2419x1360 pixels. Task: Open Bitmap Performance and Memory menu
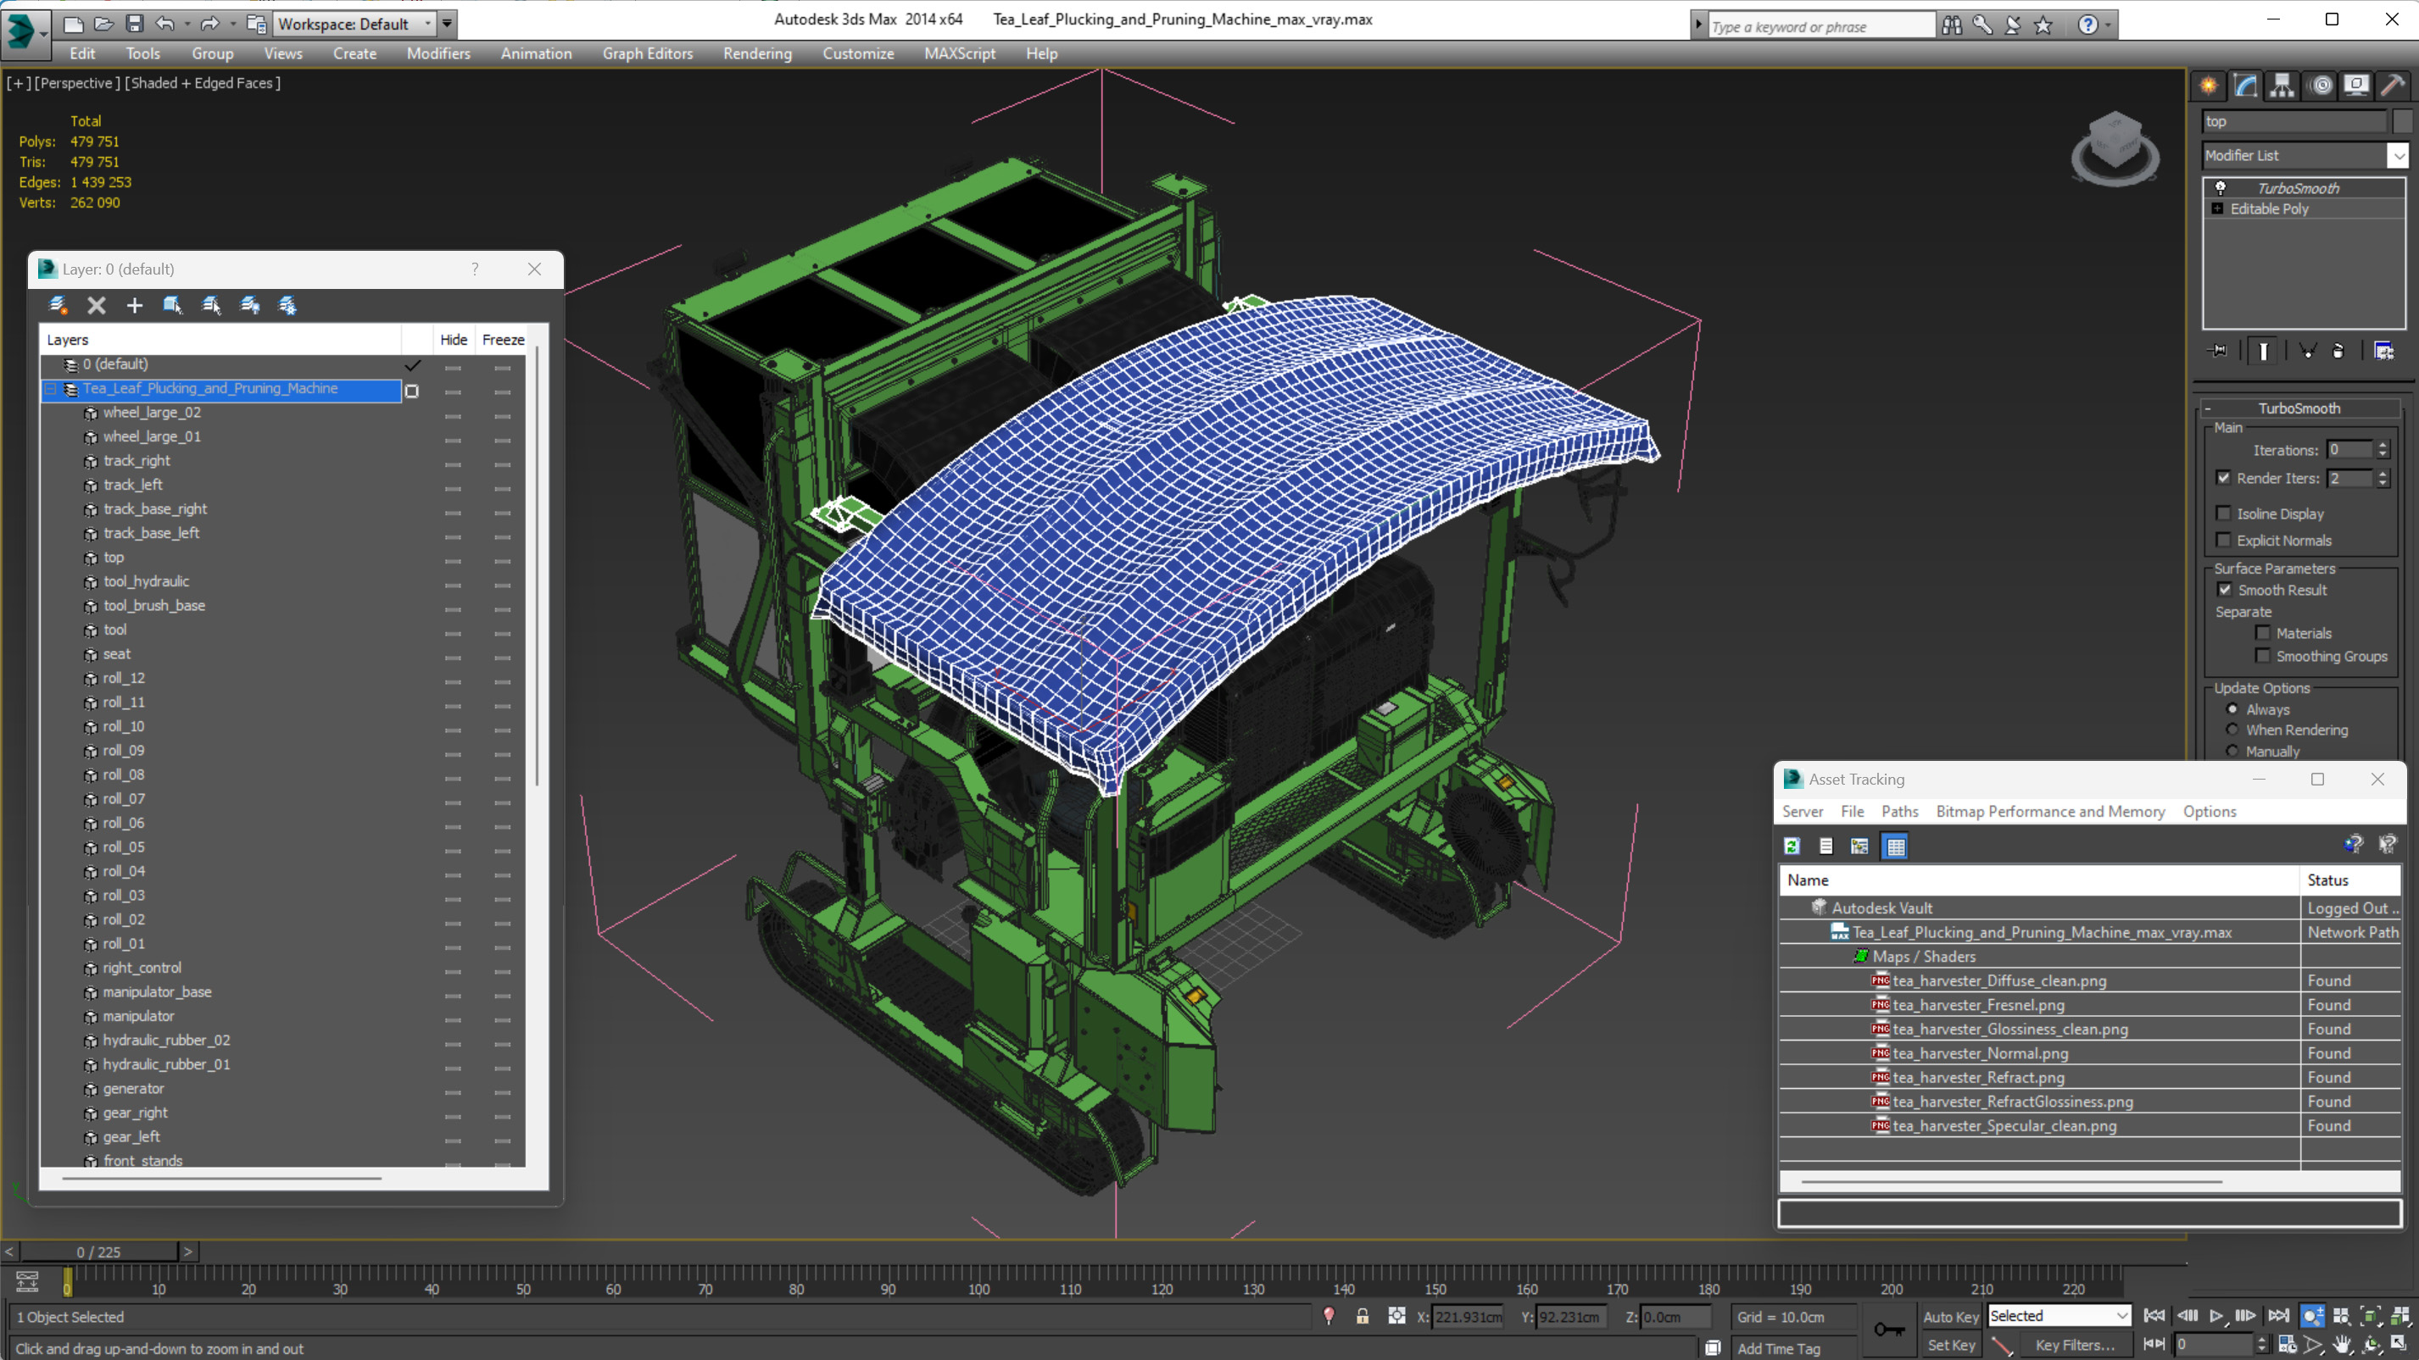(x=2050, y=811)
